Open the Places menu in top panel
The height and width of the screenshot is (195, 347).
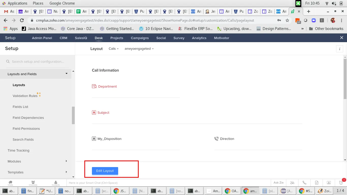click(38, 3)
